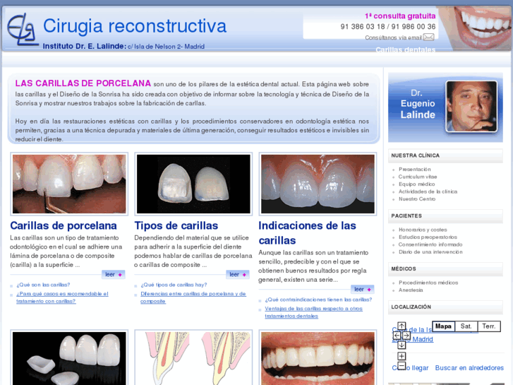Click the 'Dr. Eugenio Lalinde' name text
513x385 pixels.
coord(418,104)
